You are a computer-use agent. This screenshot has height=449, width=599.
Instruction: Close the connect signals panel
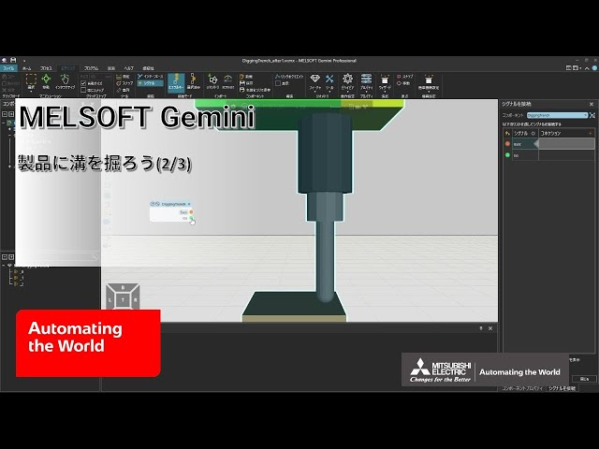592,104
